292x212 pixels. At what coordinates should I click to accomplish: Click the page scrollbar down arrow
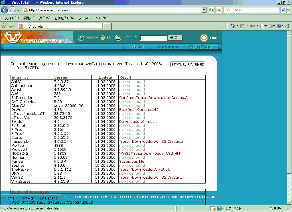click(289, 202)
